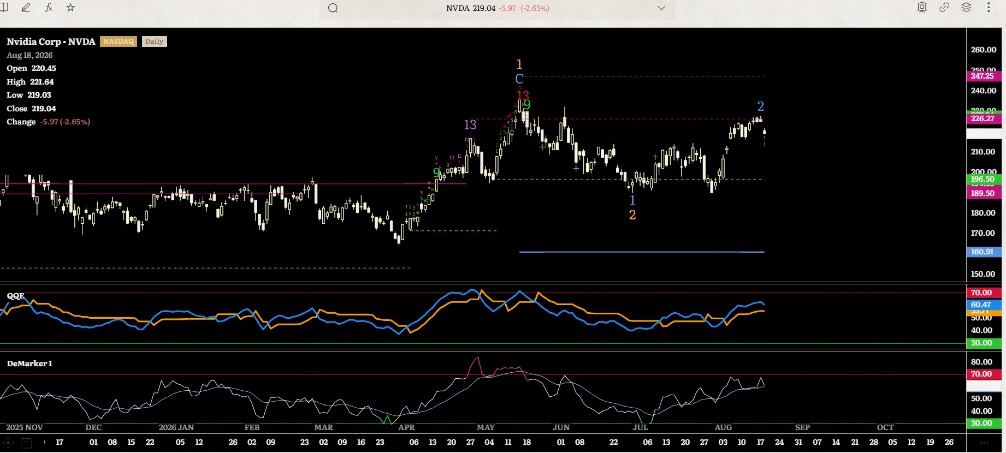
Task: Click the orange wave label 1 at peak
Action: coord(519,64)
